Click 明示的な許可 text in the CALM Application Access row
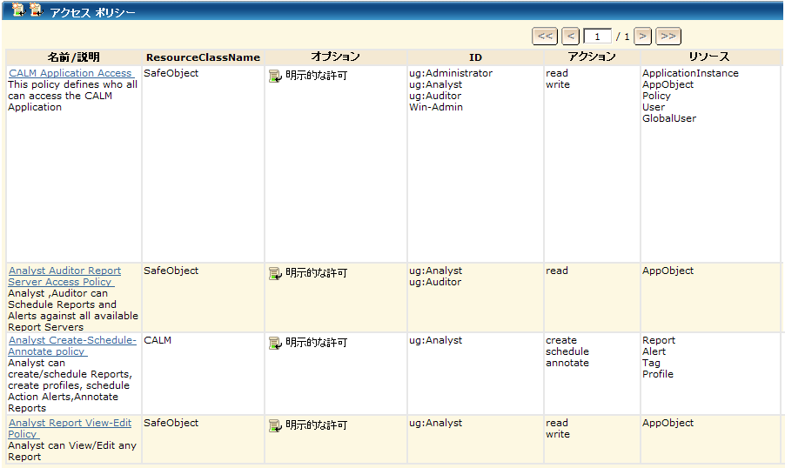Image resolution: width=785 pixels, height=468 pixels. [317, 76]
